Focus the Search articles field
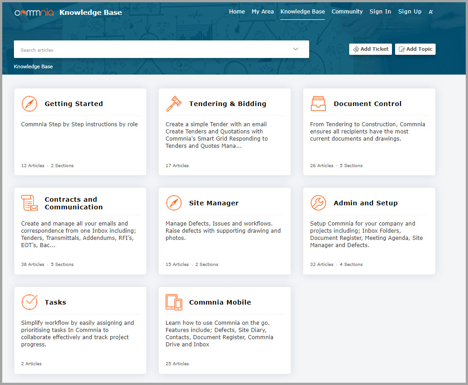 click(162, 49)
